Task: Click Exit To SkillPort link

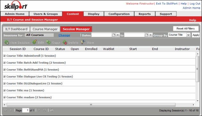Action: [167, 4]
